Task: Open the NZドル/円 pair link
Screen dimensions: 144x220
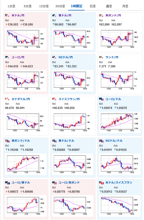Action: click(x=66, y=57)
